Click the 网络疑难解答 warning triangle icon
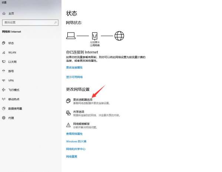The image size is (222, 172). pos(68,125)
